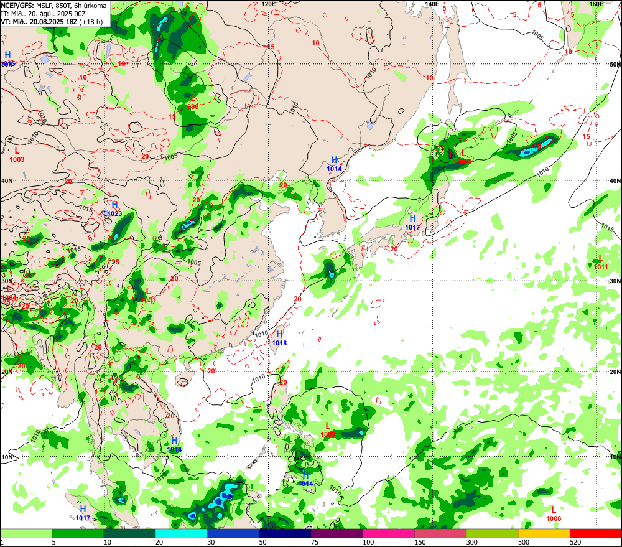622x547 pixels.
Task: Click the '150' legend scale value
Action: pos(420,542)
